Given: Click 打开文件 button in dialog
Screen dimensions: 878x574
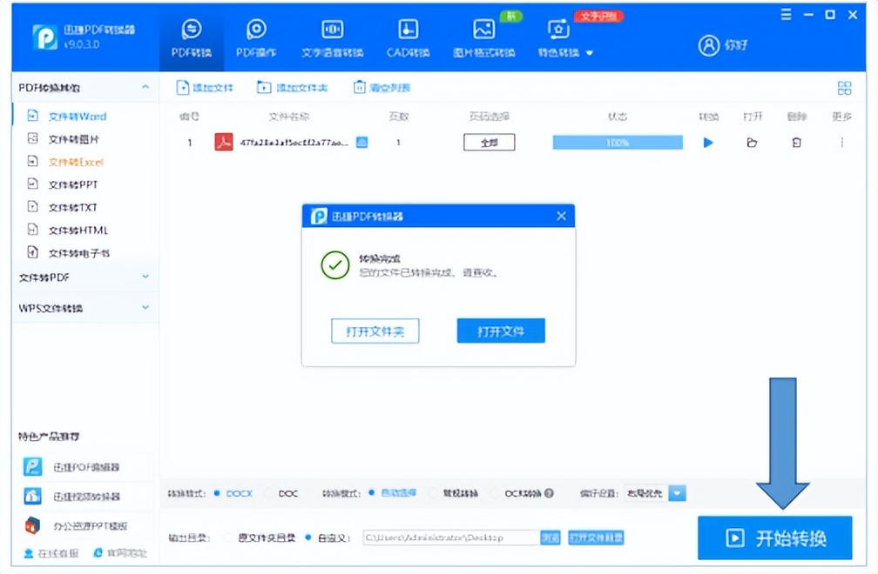Looking at the screenshot, I should [x=501, y=331].
